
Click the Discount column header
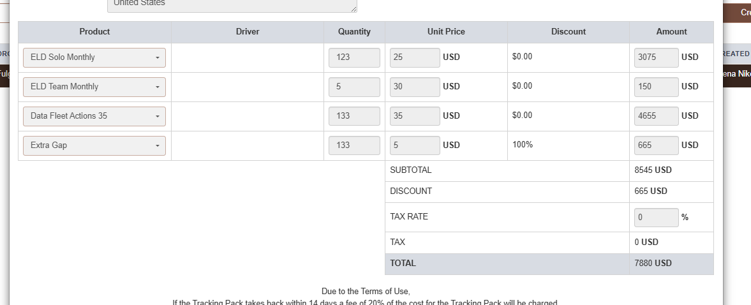(568, 32)
